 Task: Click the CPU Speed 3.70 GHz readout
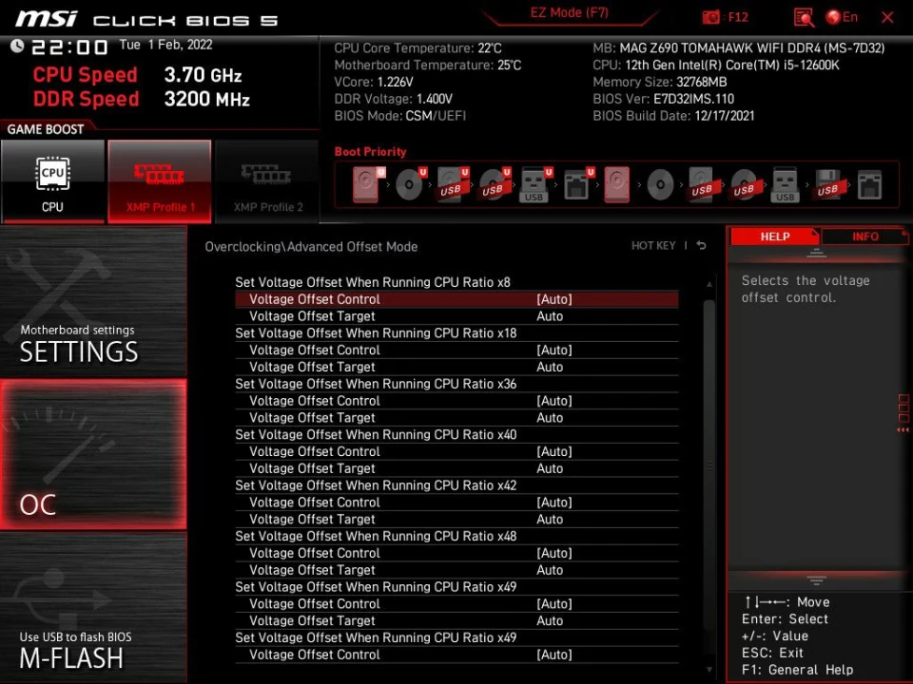coord(137,74)
